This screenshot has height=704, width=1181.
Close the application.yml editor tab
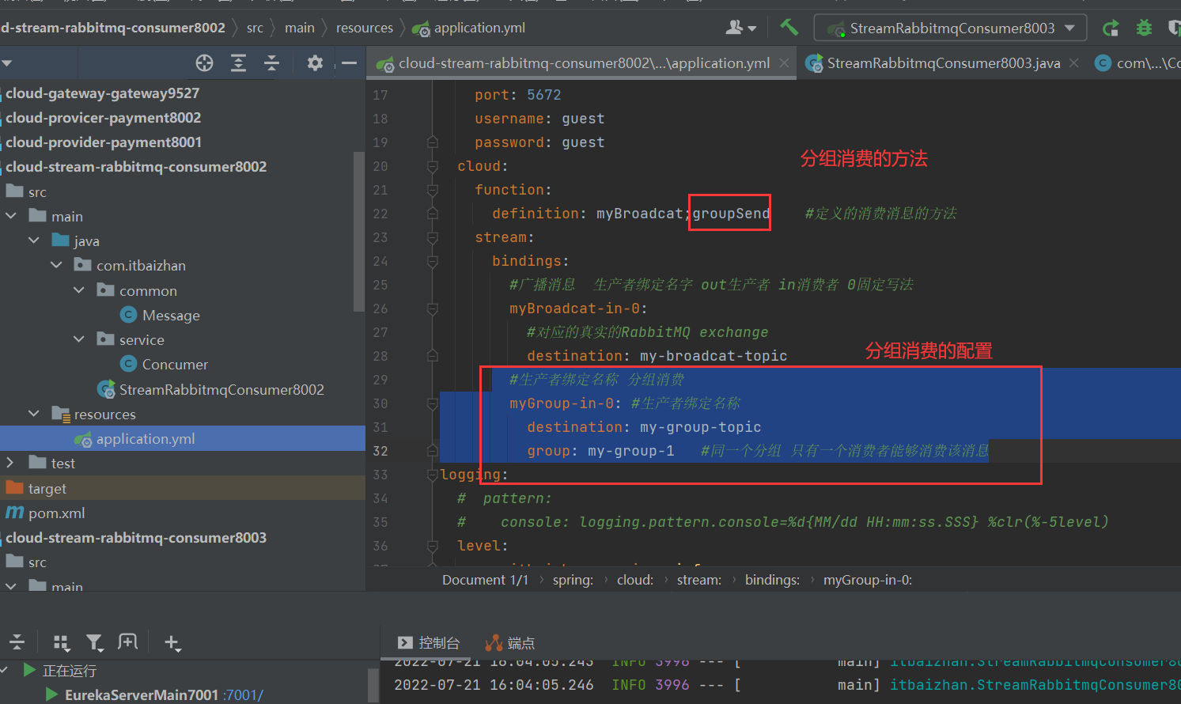784,63
